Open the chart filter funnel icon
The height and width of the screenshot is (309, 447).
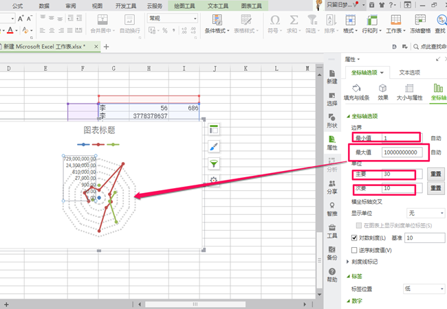214,163
